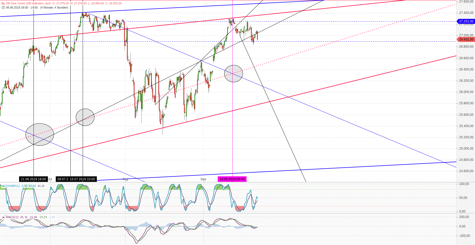The image size is (475, 245).
Task: Select the ellipse drawing right of the magenta line
Action: tap(234, 74)
